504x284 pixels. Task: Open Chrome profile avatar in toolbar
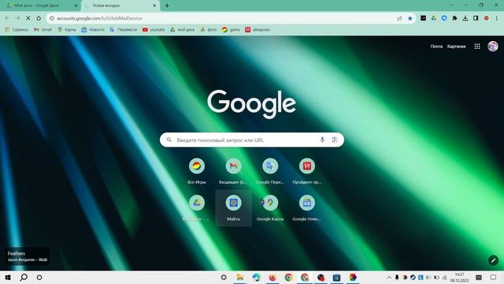click(487, 18)
